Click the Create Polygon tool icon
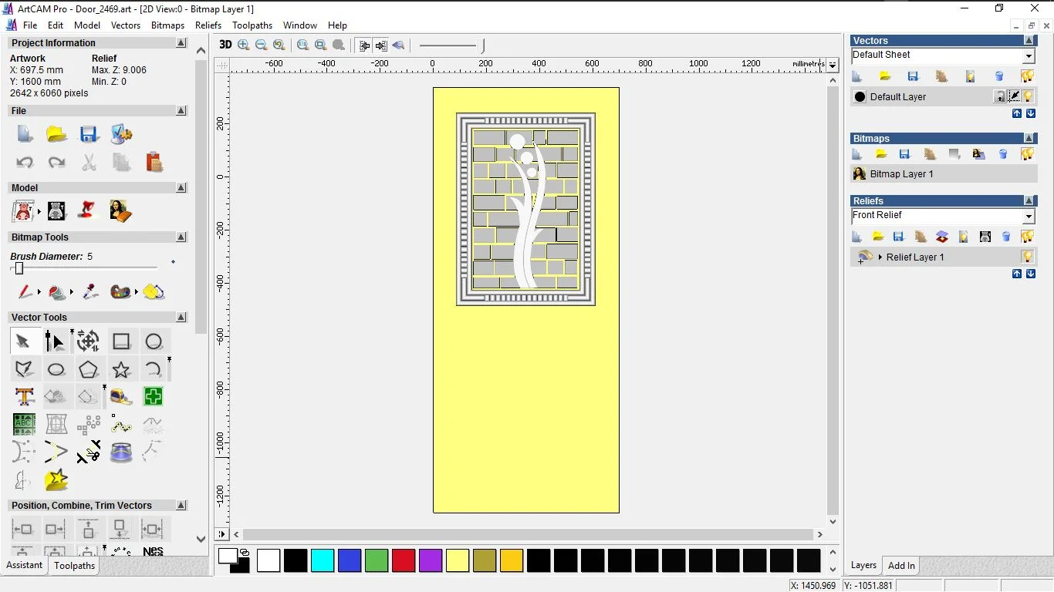This screenshot has width=1054, height=592. tap(89, 369)
